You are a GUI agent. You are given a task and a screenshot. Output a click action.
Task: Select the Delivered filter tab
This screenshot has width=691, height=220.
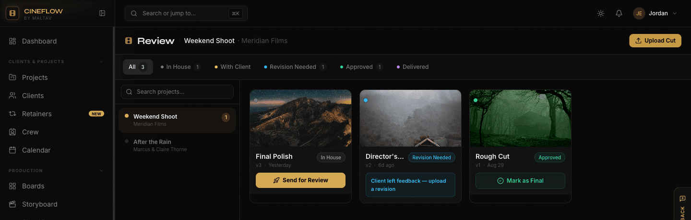[x=413, y=67]
